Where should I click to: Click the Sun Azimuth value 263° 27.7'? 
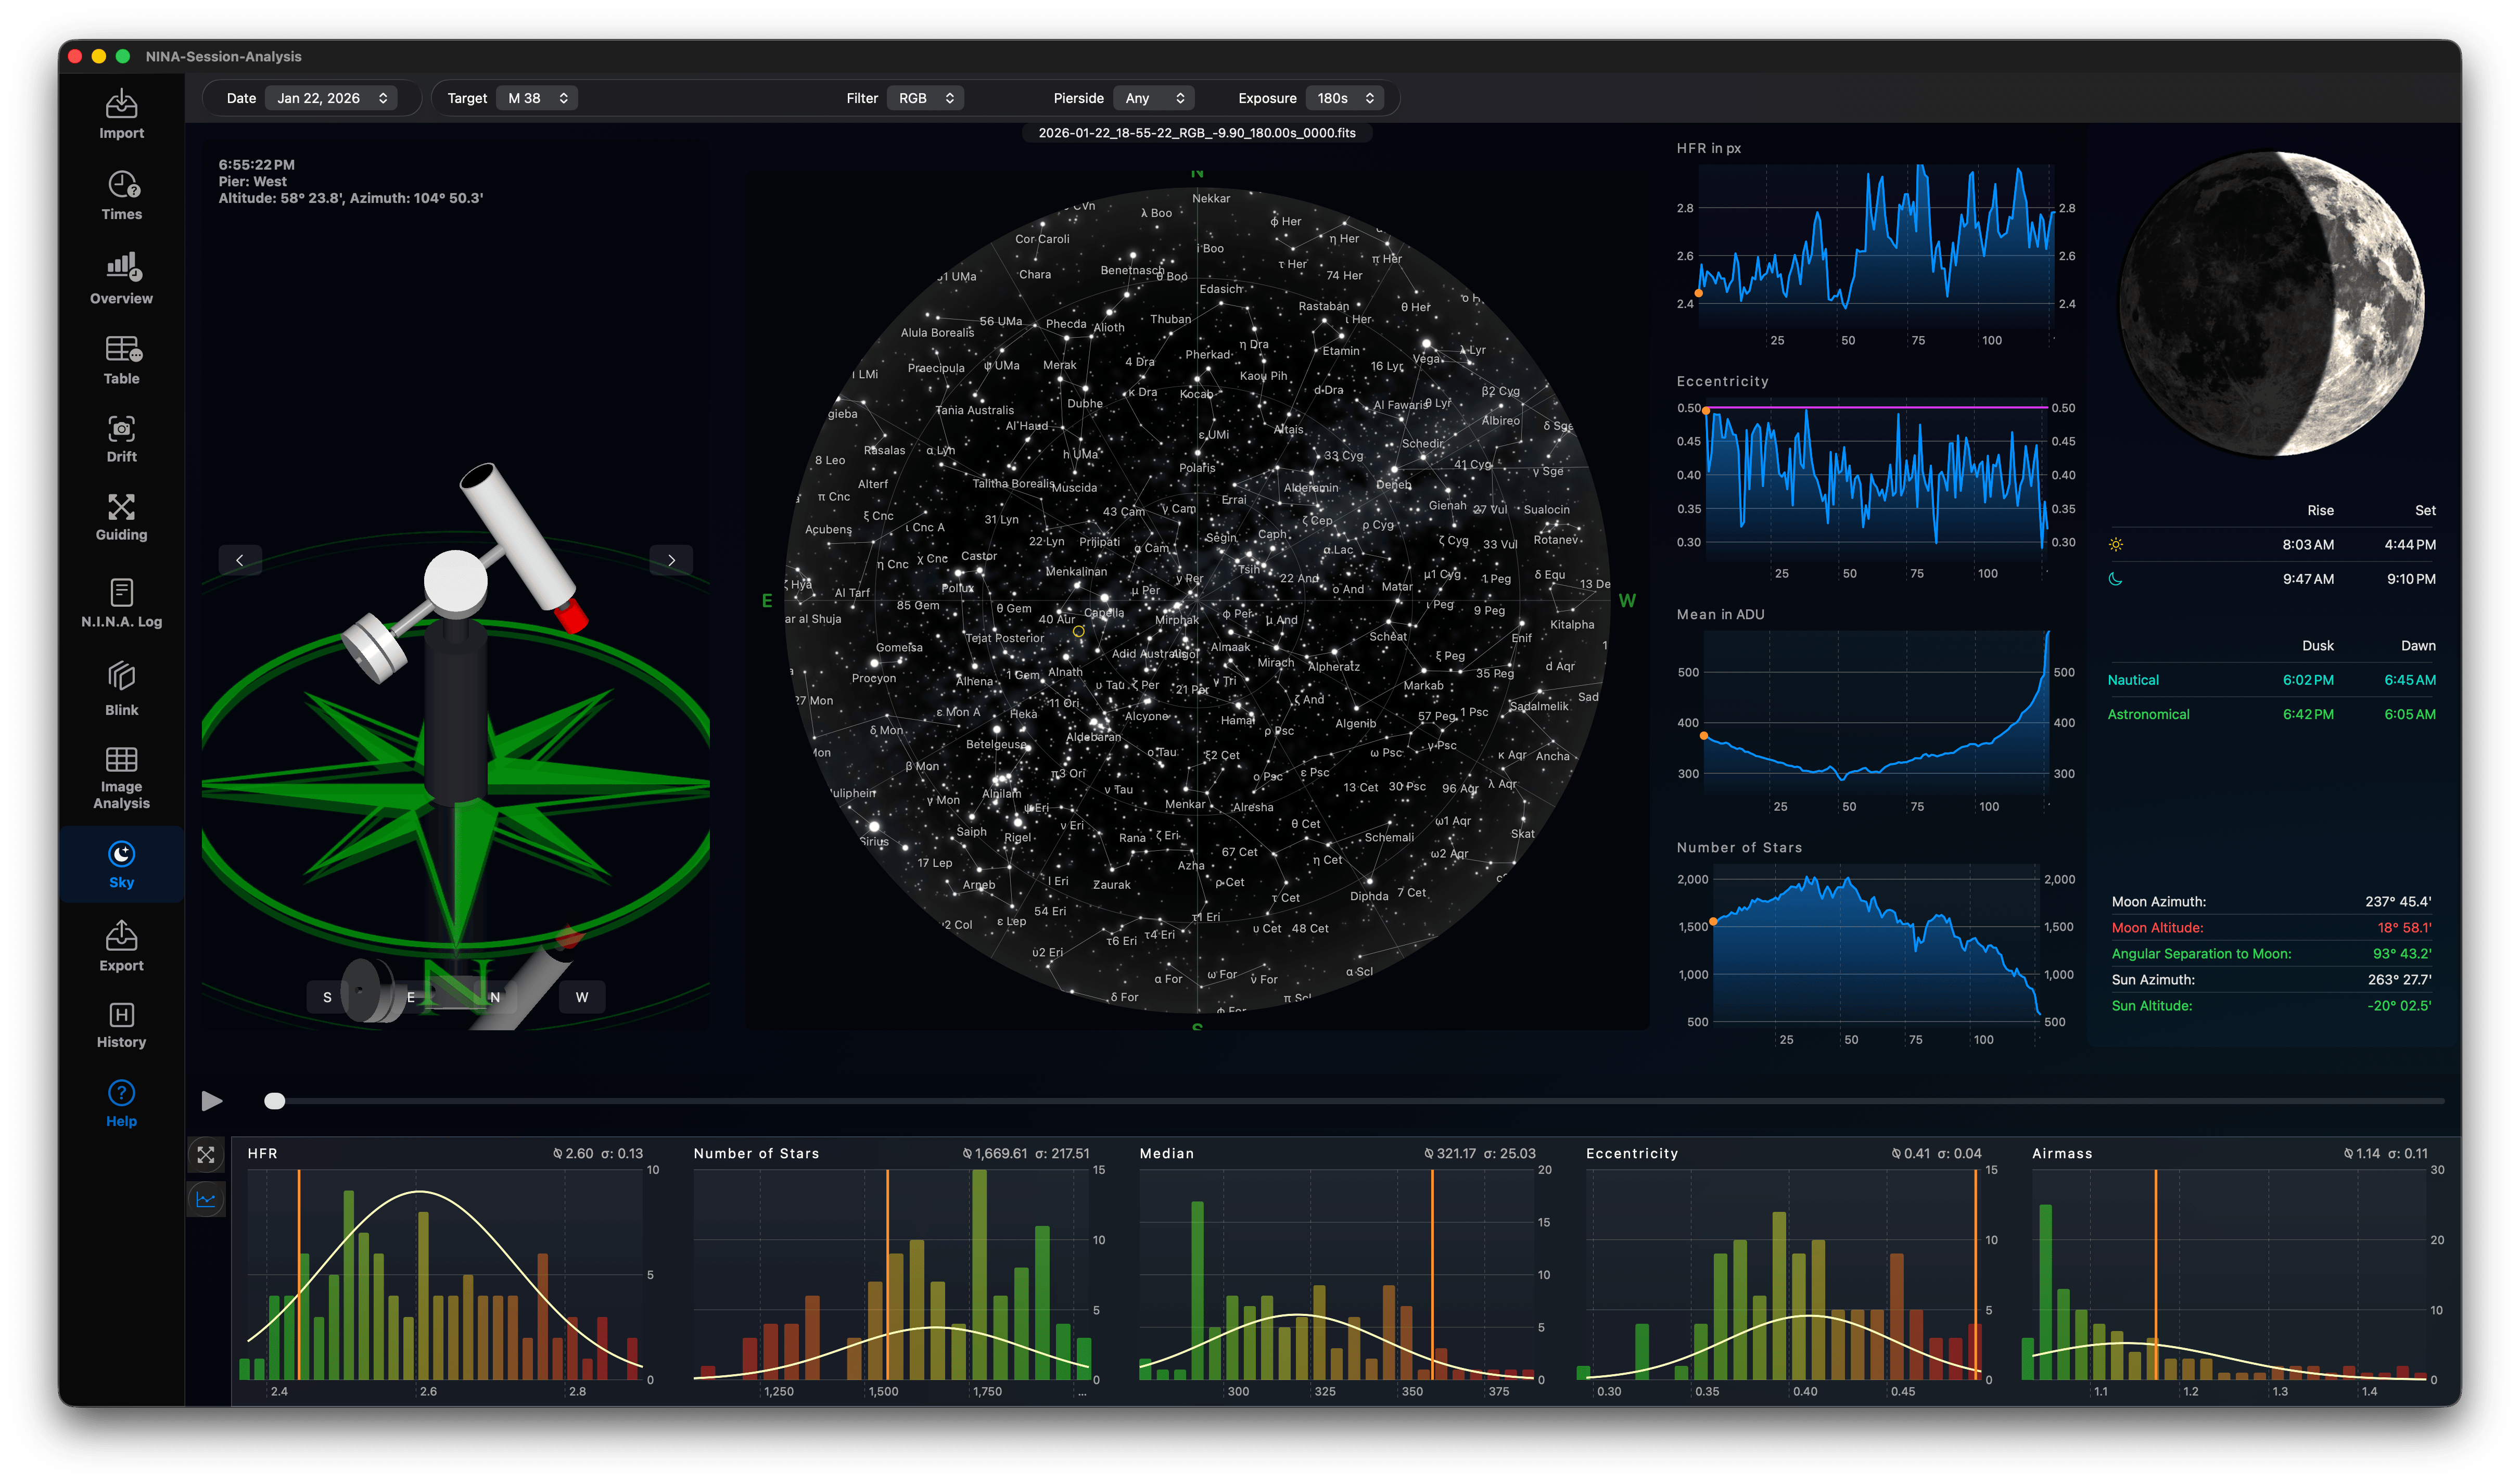(2399, 980)
